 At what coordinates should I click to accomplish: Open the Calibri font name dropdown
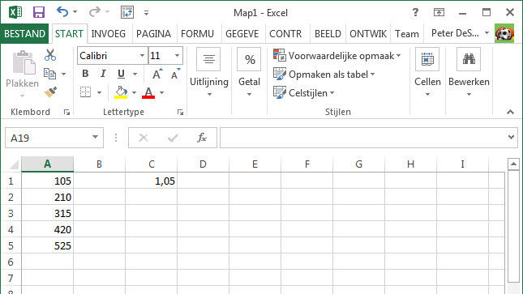pyautogui.click(x=142, y=55)
